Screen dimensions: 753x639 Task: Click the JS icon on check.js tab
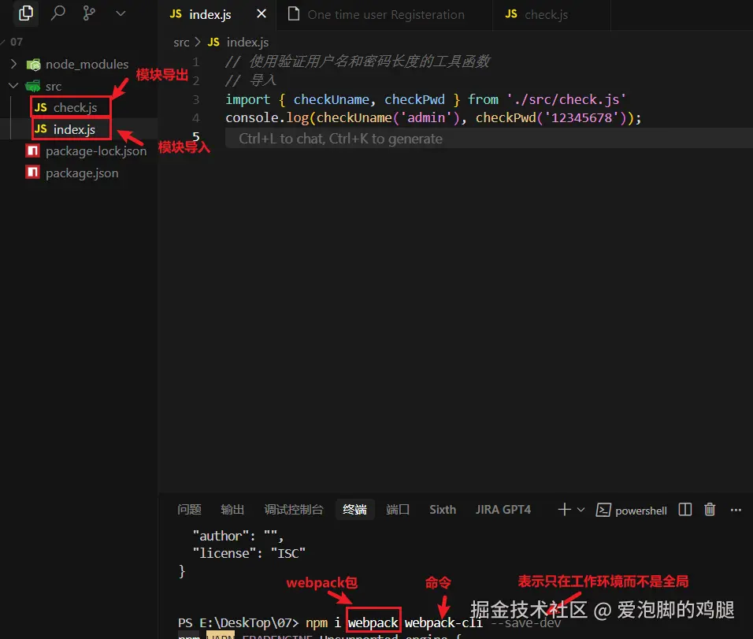(511, 14)
